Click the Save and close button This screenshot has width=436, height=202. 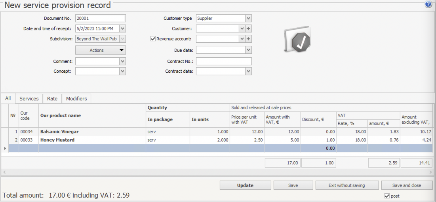point(407,185)
